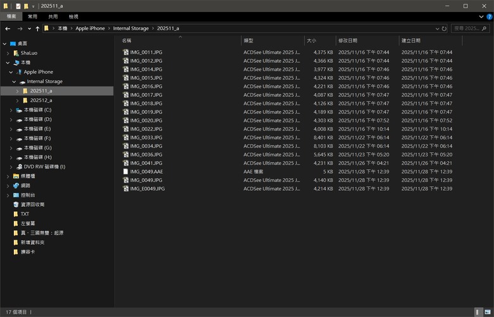Select Apple iPhone device icon in tree
The image size is (494, 317).
(x=19, y=72)
